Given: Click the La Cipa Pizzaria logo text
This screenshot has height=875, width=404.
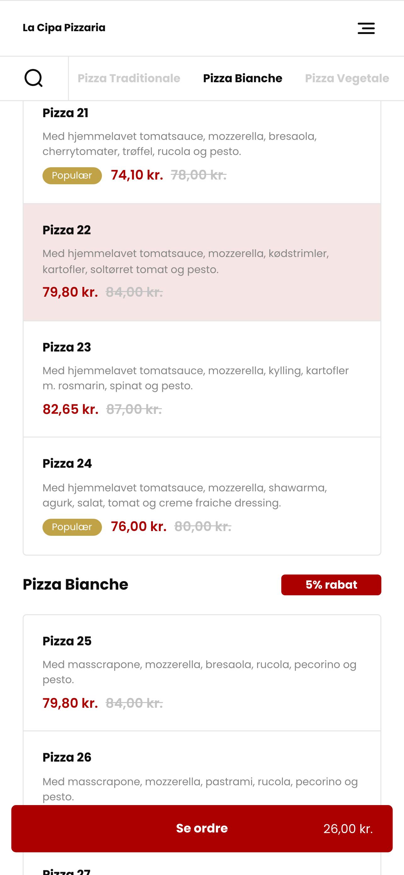Looking at the screenshot, I should click(64, 27).
